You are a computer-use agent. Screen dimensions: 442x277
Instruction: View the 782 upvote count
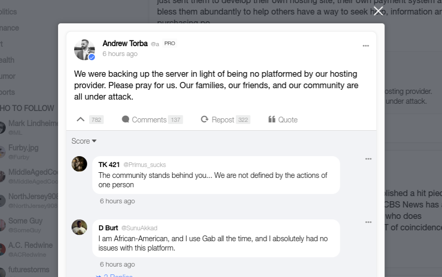click(x=96, y=120)
